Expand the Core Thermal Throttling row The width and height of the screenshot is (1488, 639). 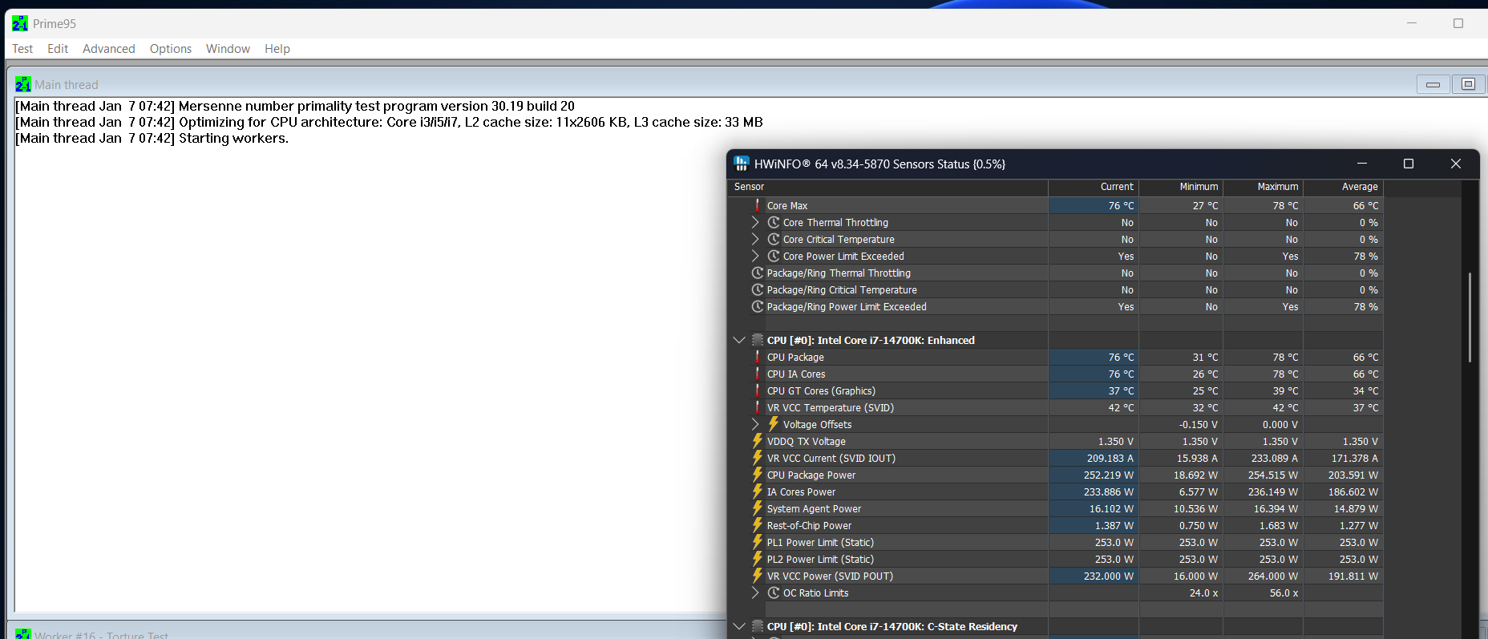pos(755,222)
